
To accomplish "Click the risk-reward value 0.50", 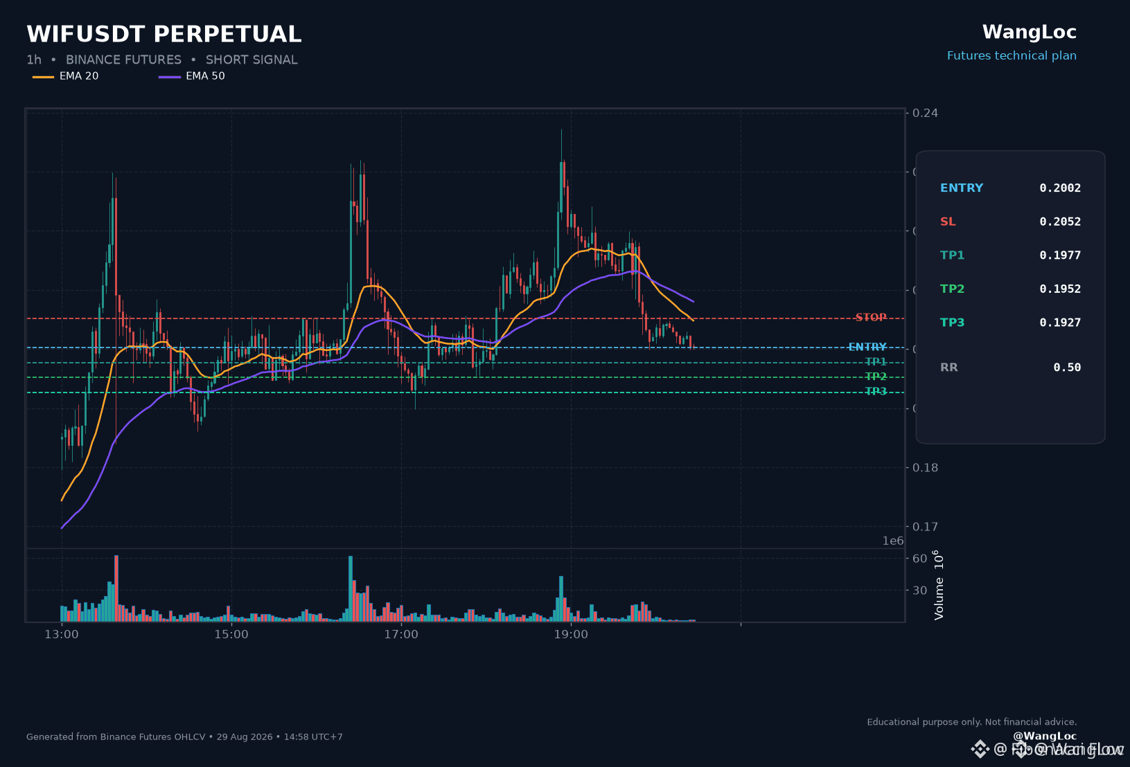I will pos(1067,368).
